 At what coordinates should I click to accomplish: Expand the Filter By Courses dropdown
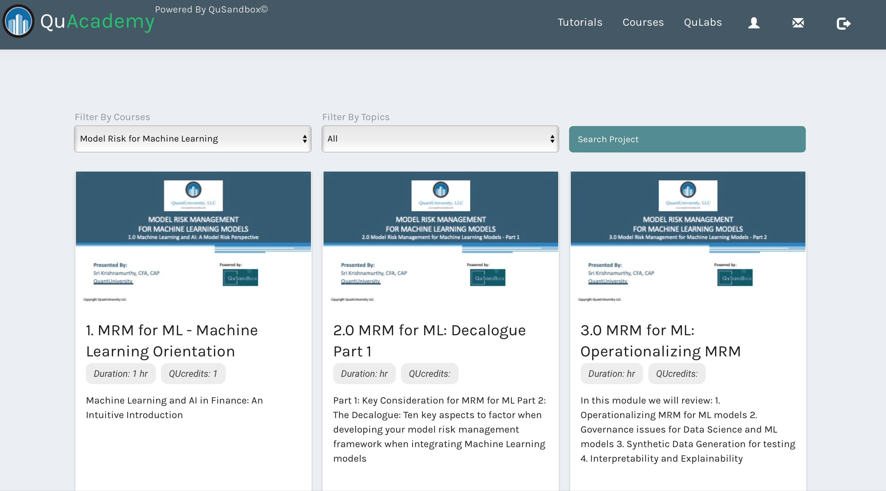point(192,139)
